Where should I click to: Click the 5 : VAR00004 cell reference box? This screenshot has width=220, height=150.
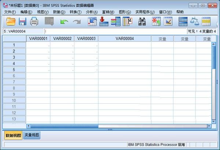(23, 31)
